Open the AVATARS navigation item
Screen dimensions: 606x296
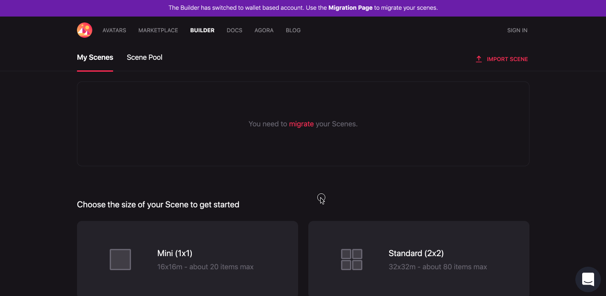[x=114, y=30]
